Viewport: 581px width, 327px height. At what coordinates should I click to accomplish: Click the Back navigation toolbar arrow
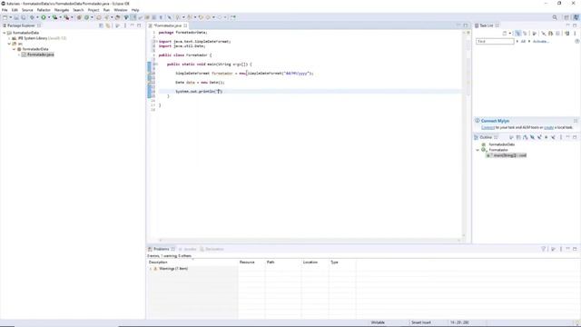(x=208, y=17)
